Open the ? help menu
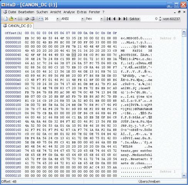 [103, 12]
